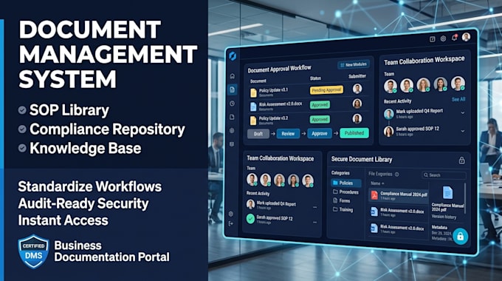
Task: Click the Approved badge in Risk Assessment workflow row
Action: pyautogui.click(x=320, y=105)
